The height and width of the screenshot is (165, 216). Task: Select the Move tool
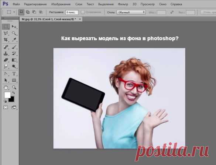pos(14,27)
